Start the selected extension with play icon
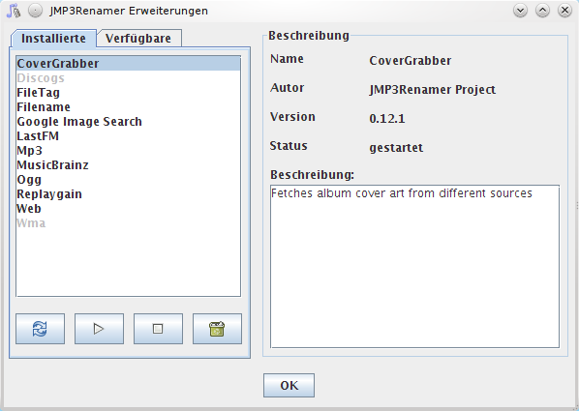Image resolution: width=579 pixels, height=411 pixels. point(99,329)
